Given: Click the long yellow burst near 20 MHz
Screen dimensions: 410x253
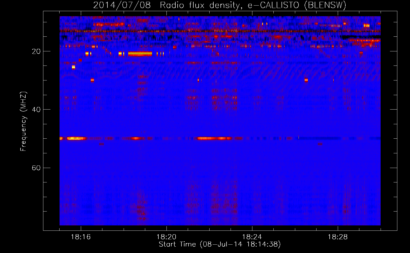Looking at the screenshot, I should tap(140, 54).
